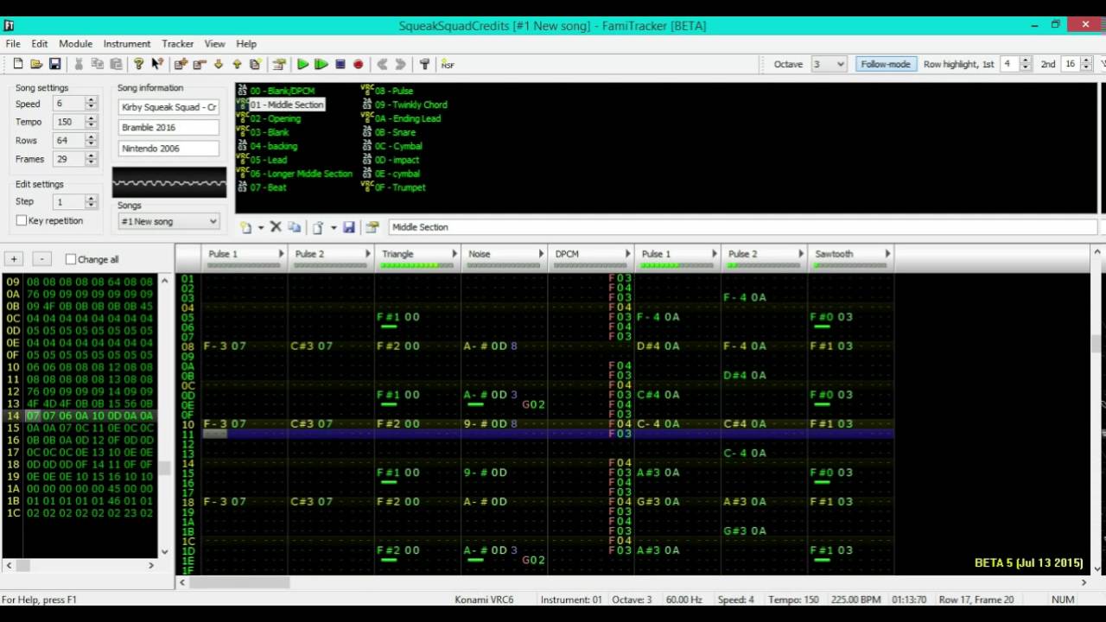Open a module file from toolbar

click(36, 64)
